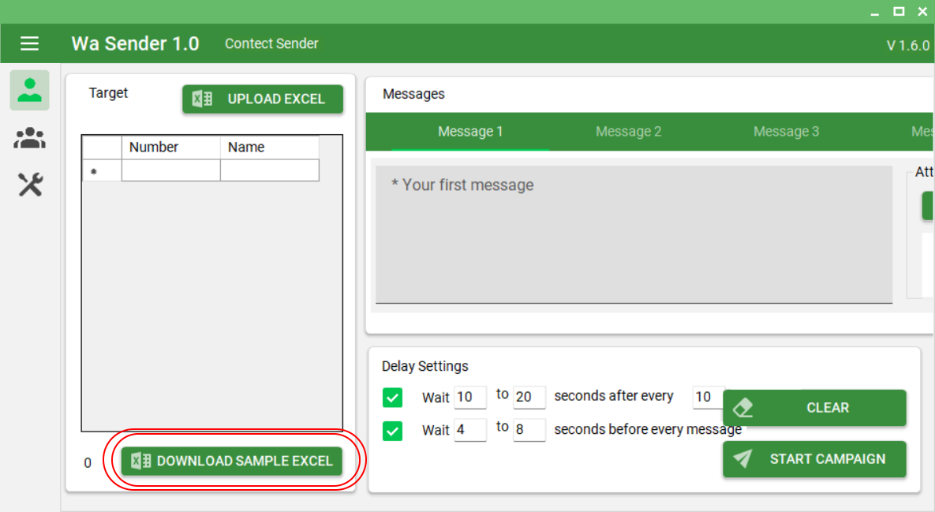Select the single contact sender sidebar icon

pyautogui.click(x=30, y=90)
